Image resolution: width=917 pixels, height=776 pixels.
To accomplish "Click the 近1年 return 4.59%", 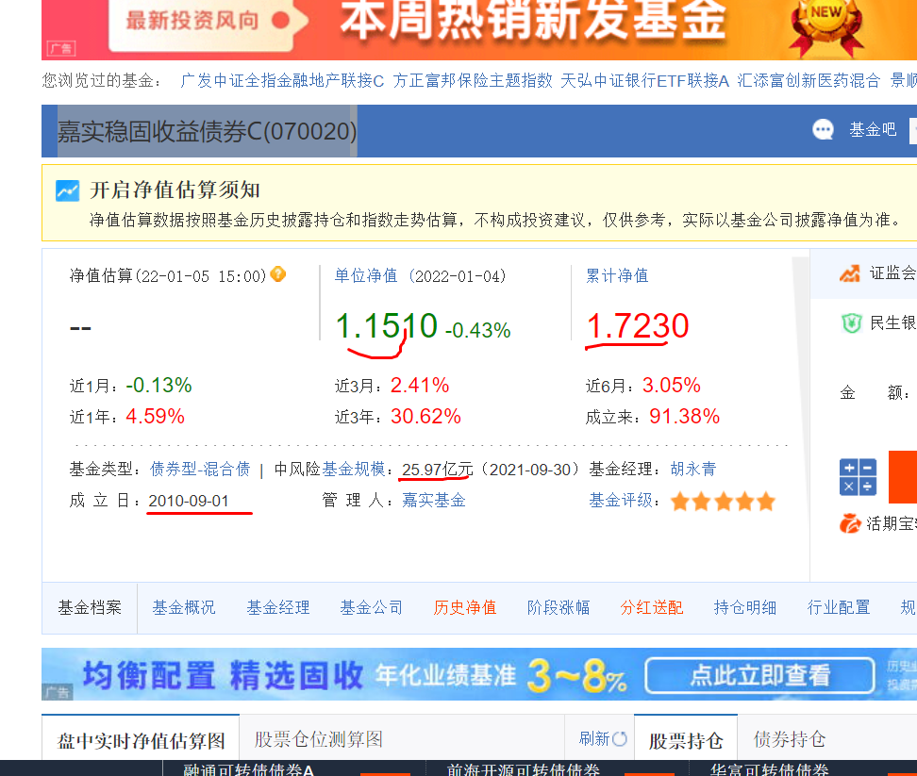I will point(155,416).
